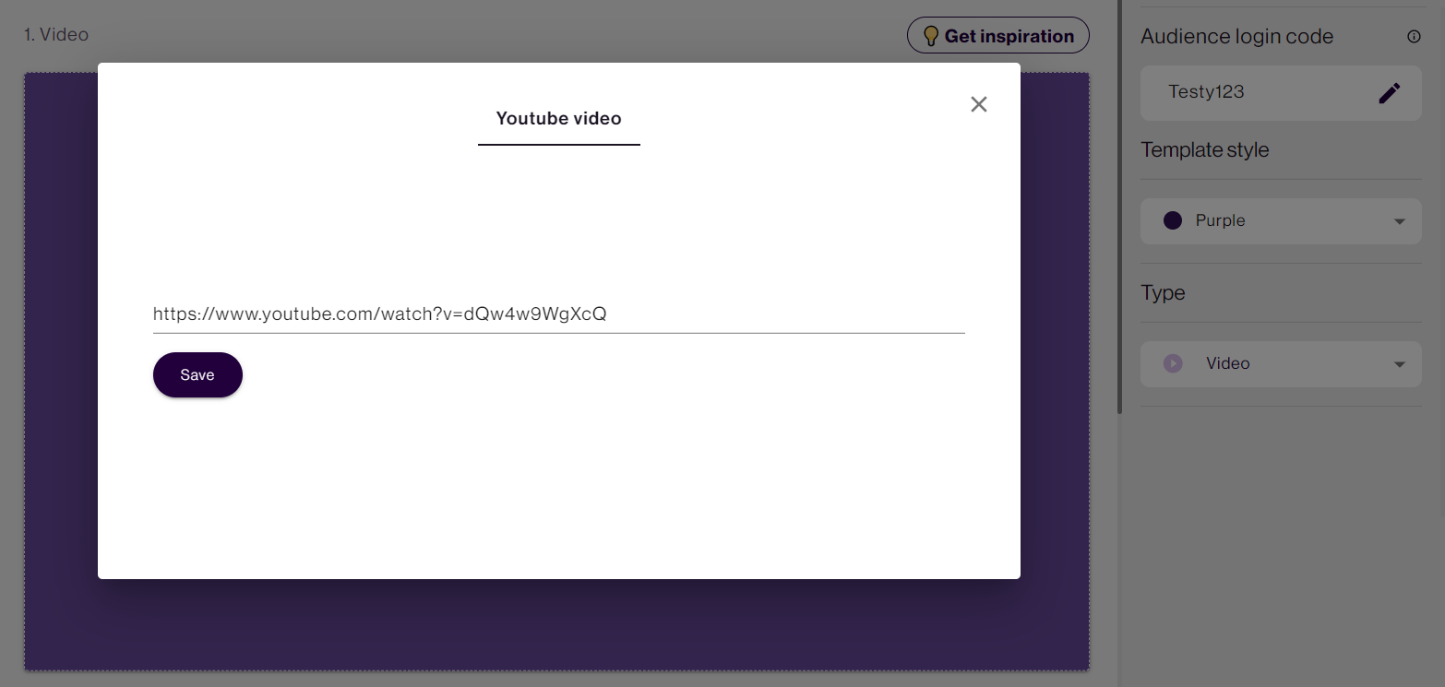The image size is (1445, 687).
Task: Show info about Audience login code
Action: click(1414, 37)
